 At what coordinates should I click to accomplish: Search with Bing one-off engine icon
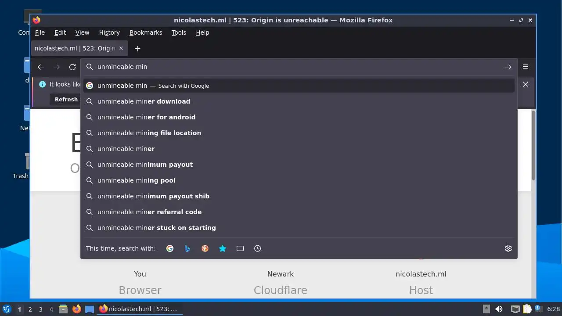point(187,248)
